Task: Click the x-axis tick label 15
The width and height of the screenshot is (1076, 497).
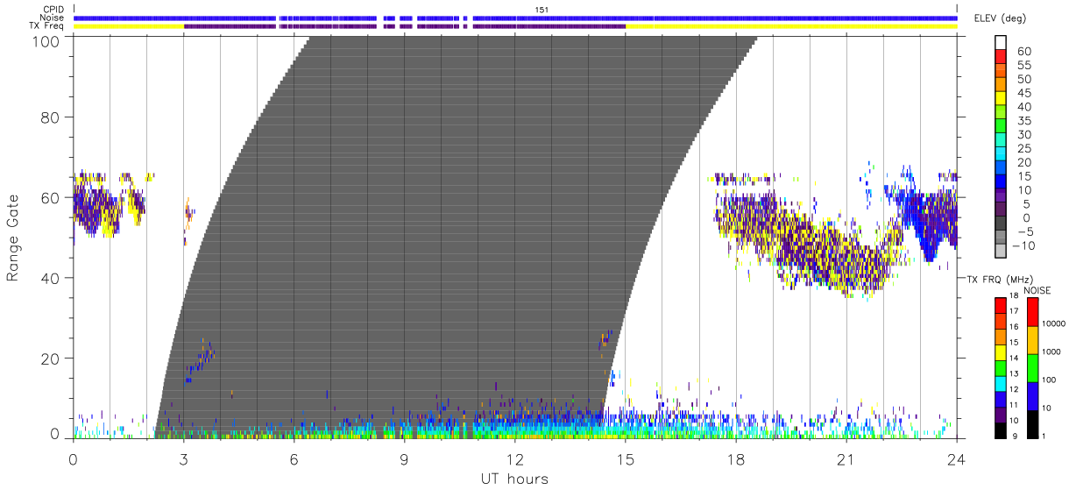Action: tap(625, 458)
